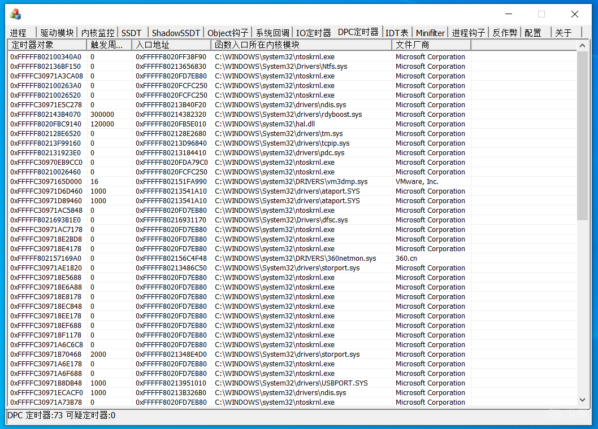
Task: Select the tm.sys driver row
Action: pos(292,133)
